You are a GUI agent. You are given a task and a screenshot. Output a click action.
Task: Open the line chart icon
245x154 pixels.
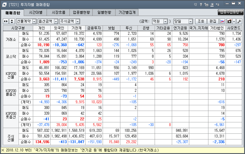222,21
